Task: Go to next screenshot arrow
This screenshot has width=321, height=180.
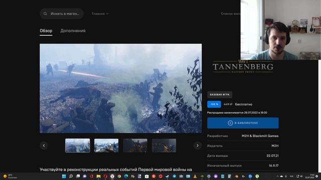Action: 197,145
